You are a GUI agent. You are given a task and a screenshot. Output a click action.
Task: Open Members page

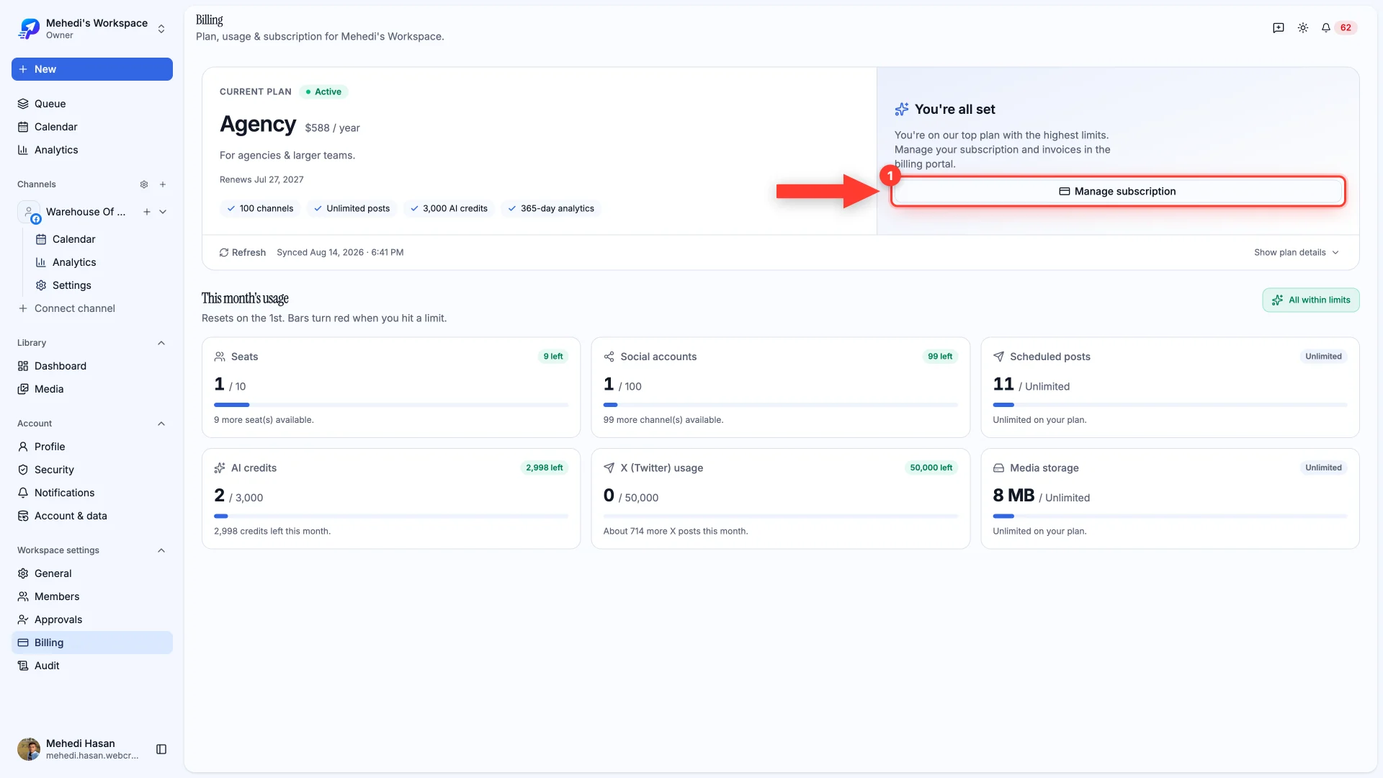(x=92, y=596)
